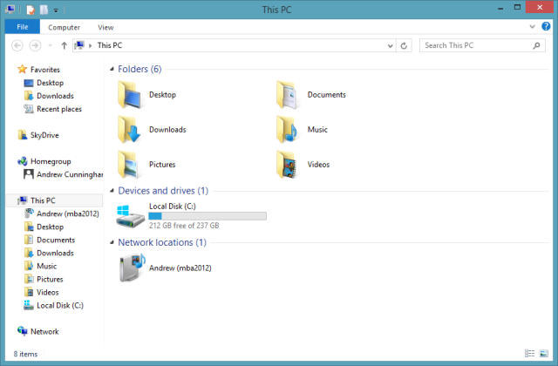This screenshot has width=558, height=366.
Task: Select the Desktop folder icon in main pane
Action: 128,95
